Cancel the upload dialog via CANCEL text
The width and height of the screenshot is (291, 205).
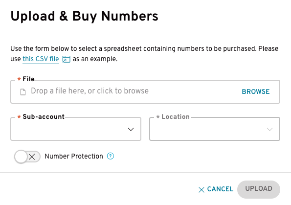point(220,189)
